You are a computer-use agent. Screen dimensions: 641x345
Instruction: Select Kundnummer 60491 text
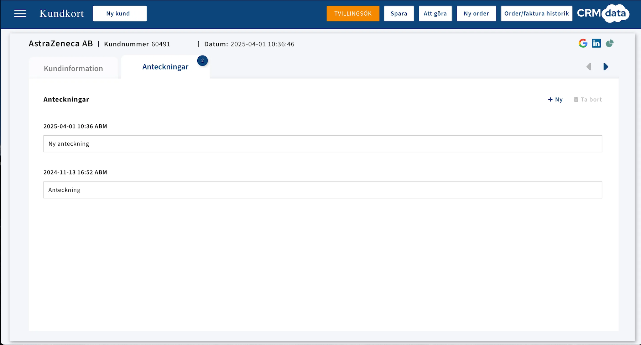pos(137,44)
